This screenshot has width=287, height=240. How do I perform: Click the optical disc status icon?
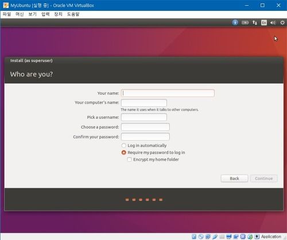pos(201,237)
